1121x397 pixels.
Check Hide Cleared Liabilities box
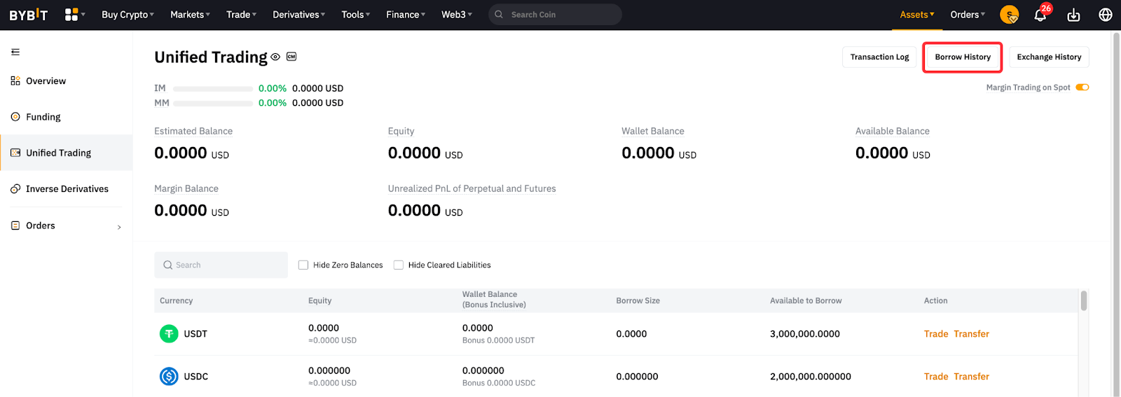(399, 265)
